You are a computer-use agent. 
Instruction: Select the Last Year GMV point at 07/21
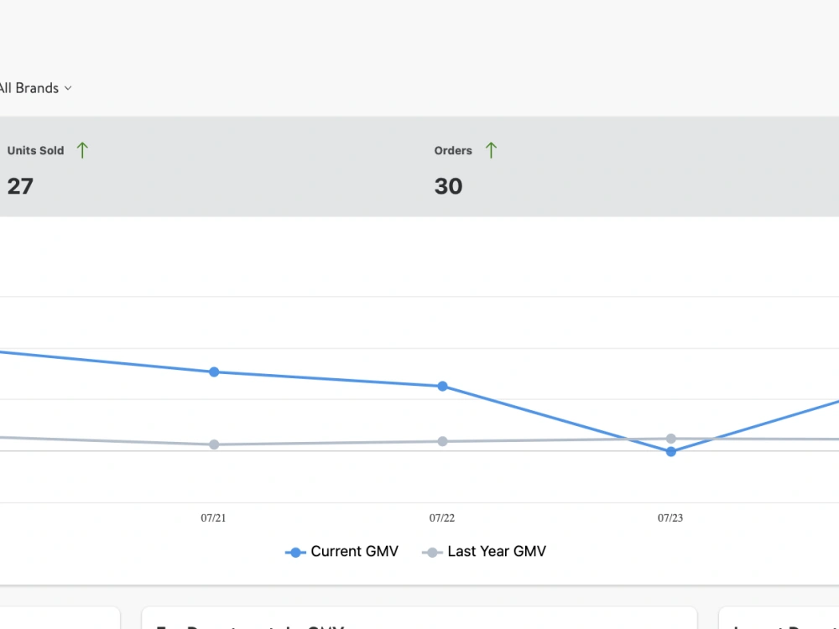pos(214,444)
